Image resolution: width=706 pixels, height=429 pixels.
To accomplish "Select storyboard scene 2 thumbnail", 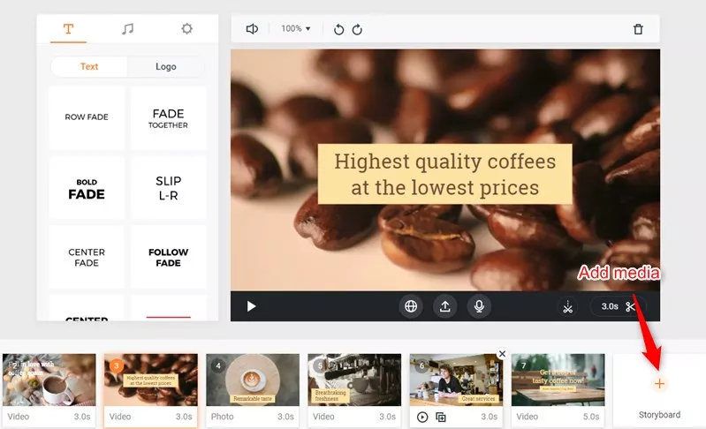I will tap(49, 380).
